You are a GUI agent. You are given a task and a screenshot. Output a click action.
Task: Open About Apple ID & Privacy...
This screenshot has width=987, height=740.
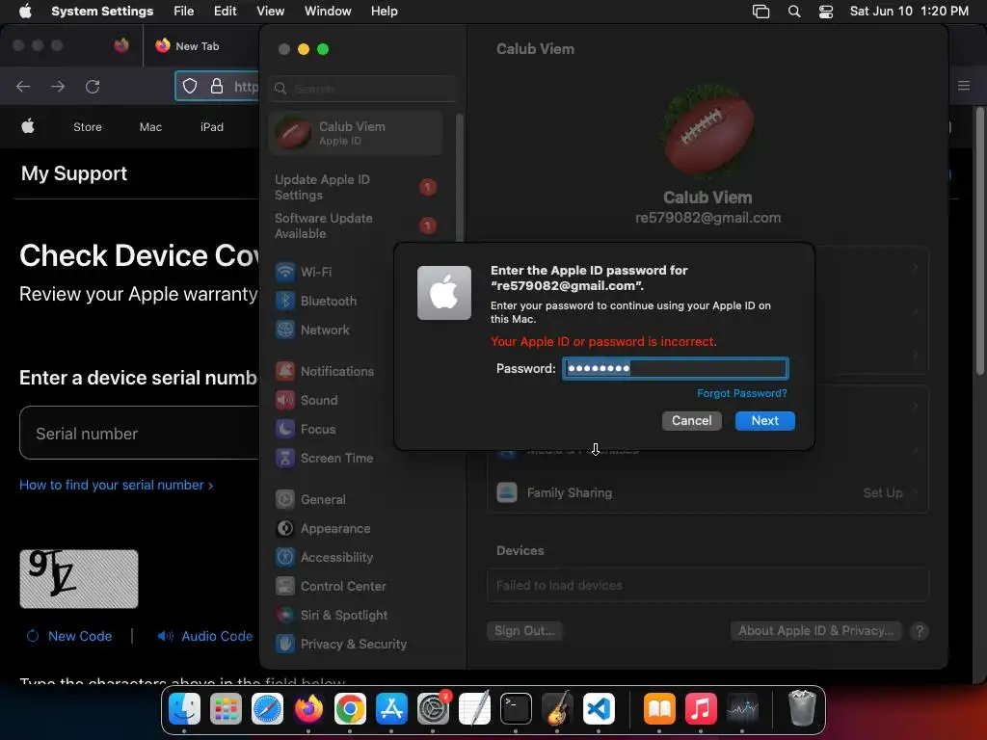tap(815, 630)
